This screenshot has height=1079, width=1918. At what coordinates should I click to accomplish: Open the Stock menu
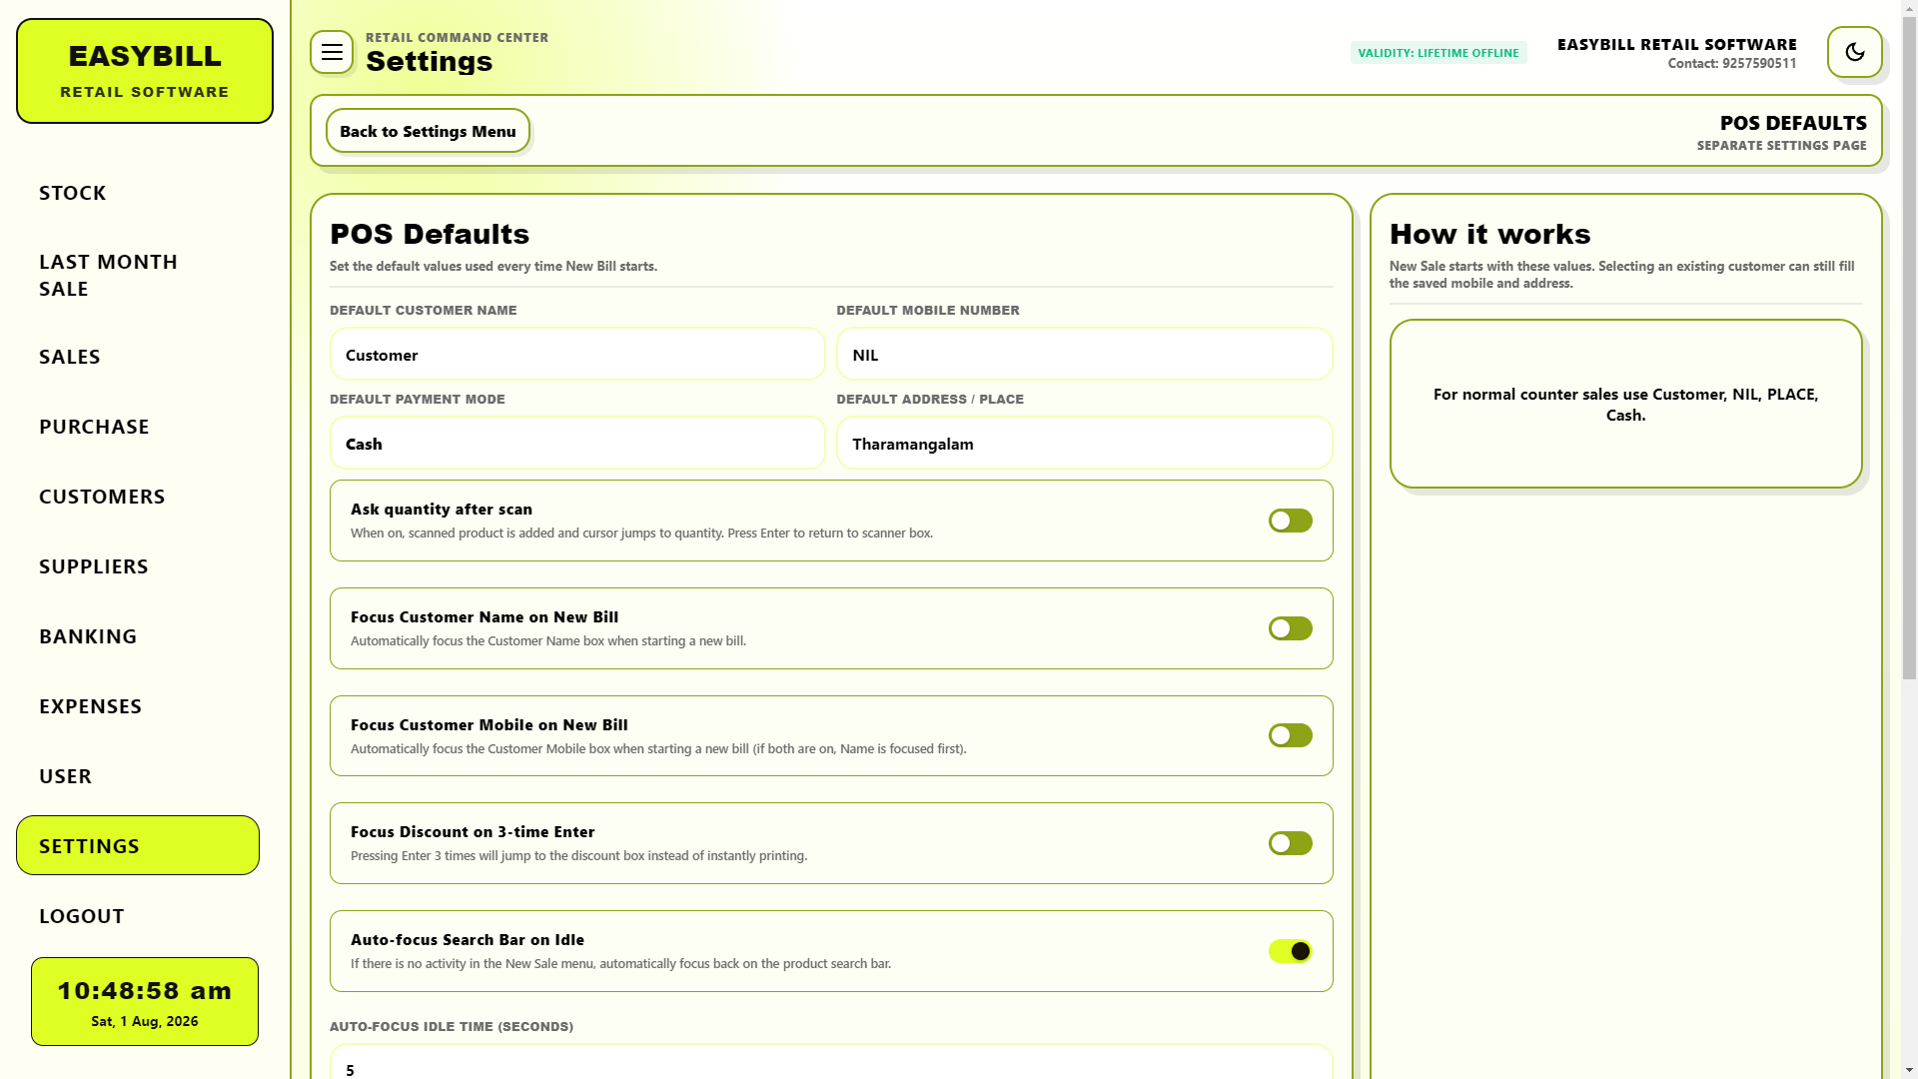click(138, 193)
